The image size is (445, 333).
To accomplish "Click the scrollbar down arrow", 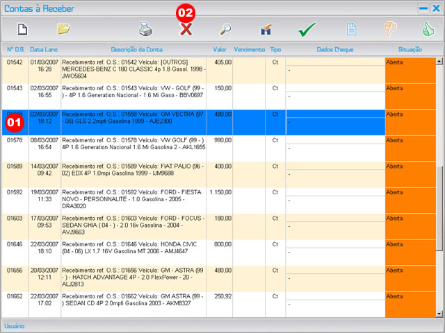I will 439,314.
